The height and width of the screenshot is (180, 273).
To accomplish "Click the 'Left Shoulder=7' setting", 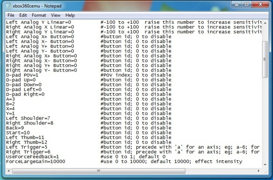I will tap(28, 118).
